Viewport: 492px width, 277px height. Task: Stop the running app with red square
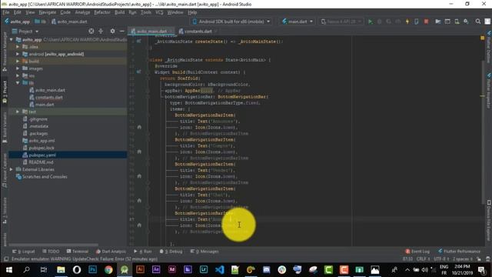click(x=426, y=22)
